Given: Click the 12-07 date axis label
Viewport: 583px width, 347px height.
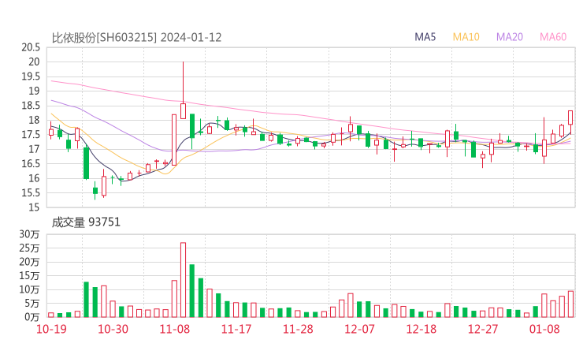Looking at the screenshot, I should 359,329.
